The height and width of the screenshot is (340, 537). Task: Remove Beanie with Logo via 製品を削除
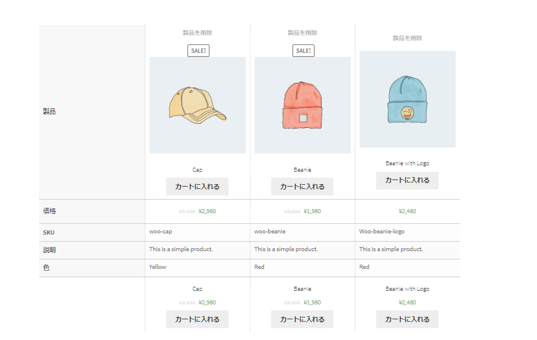407,39
